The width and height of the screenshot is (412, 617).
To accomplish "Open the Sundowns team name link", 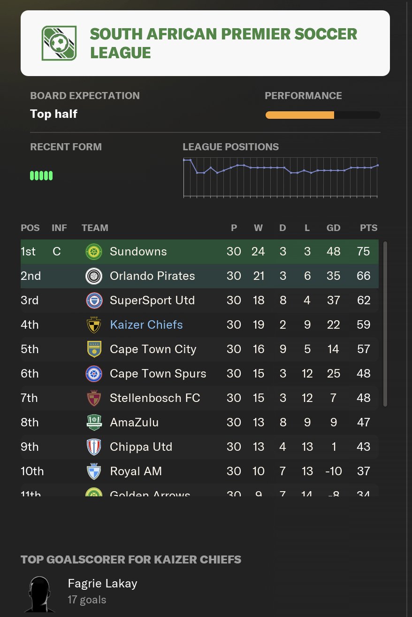I will tap(138, 252).
